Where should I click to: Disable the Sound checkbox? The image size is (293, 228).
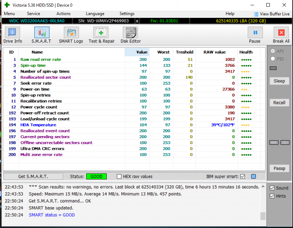click(x=272, y=188)
